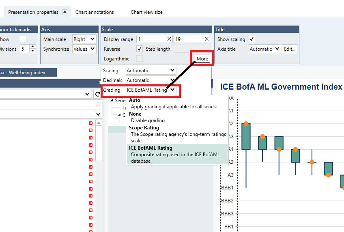
Task: Uncheck the Reverse scale checkbox
Action: (x=140, y=49)
